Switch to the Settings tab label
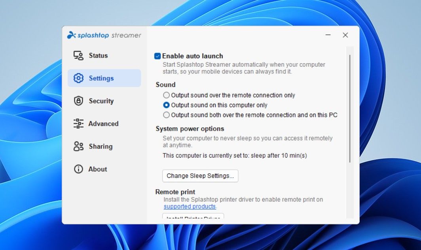Viewport: 421px width, 250px height. (x=101, y=78)
